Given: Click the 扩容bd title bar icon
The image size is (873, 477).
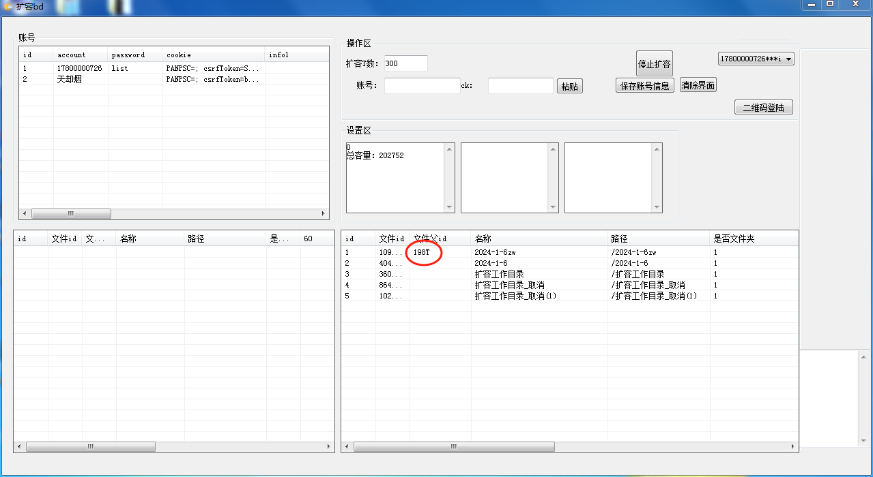Looking at the screenshot, I should tap(8, 6).
